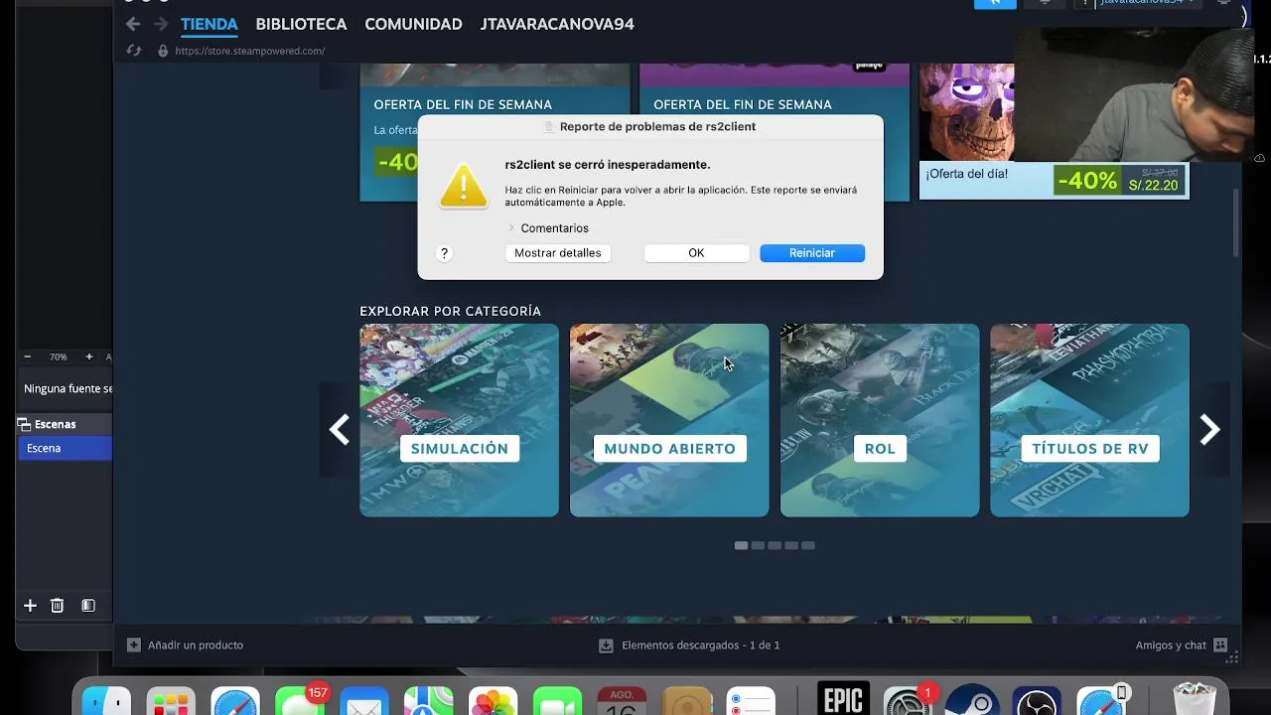Click the Steam page vertical scrollbar
Viewport: 1271px width, 715px height.
(1236, 222)
